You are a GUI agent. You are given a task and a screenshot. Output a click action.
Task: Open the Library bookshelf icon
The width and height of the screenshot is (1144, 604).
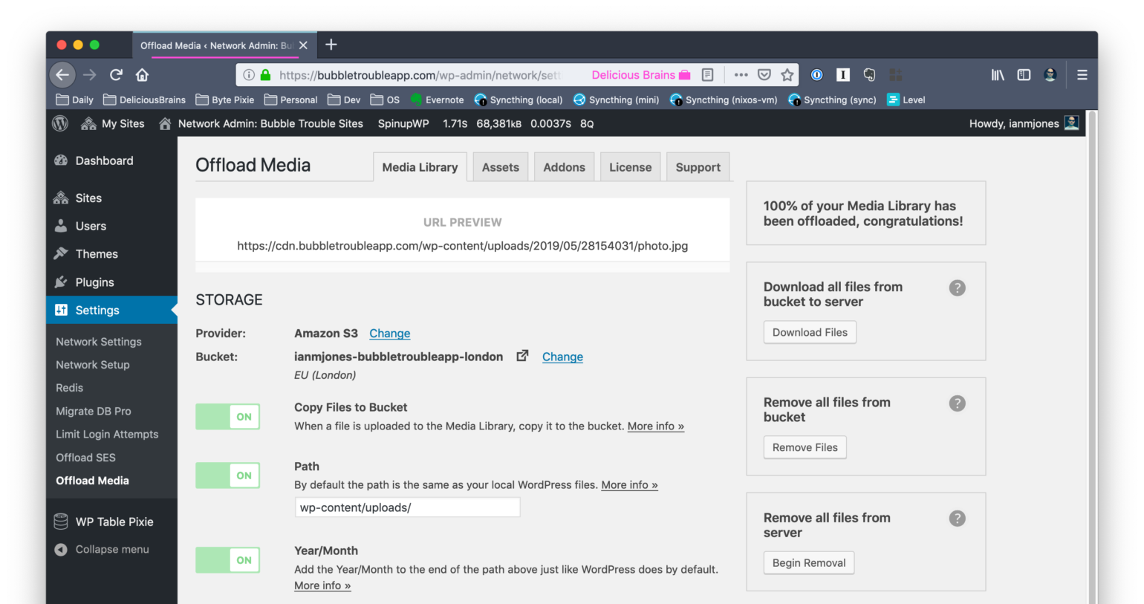998,75
